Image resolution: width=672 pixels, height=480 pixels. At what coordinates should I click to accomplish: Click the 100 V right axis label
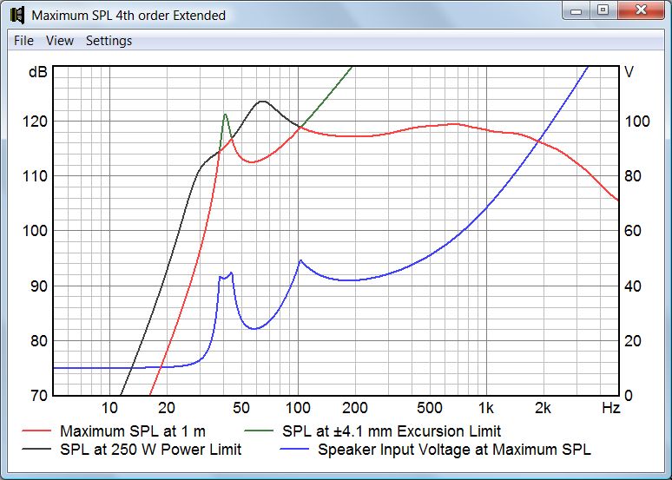637,122
